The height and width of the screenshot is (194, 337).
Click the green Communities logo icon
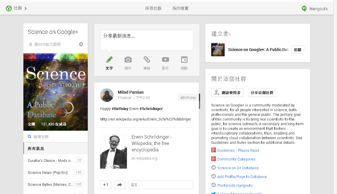pyautogui.click(x=8, y=8)
